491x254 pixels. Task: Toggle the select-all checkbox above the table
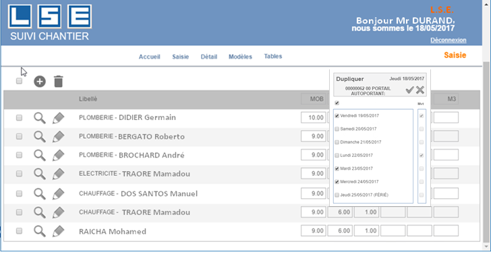pyautogui.click(x=19, y=81)
